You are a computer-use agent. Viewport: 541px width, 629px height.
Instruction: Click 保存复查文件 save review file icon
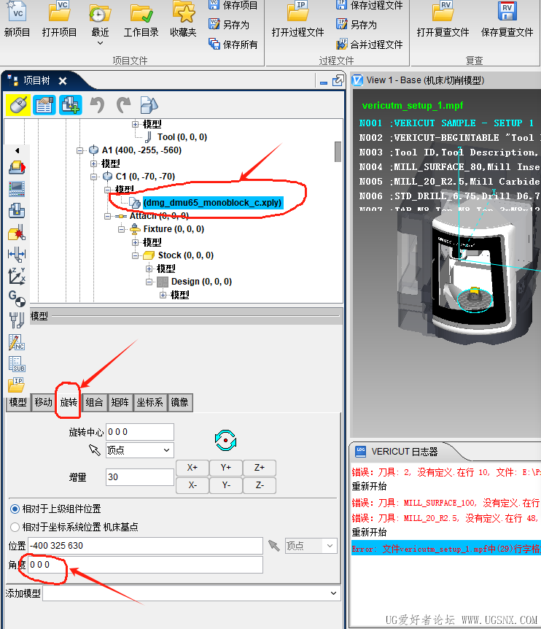507,11
